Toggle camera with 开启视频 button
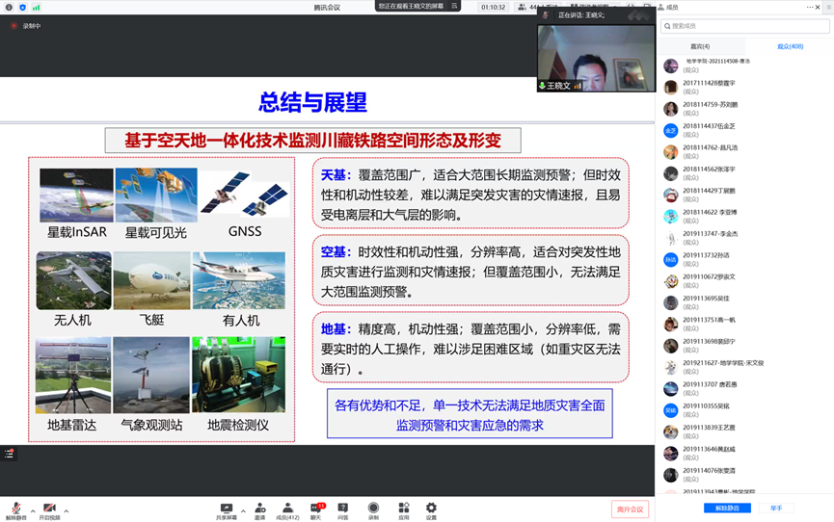The width and height of the screenshot is (834, 522). 49,509
